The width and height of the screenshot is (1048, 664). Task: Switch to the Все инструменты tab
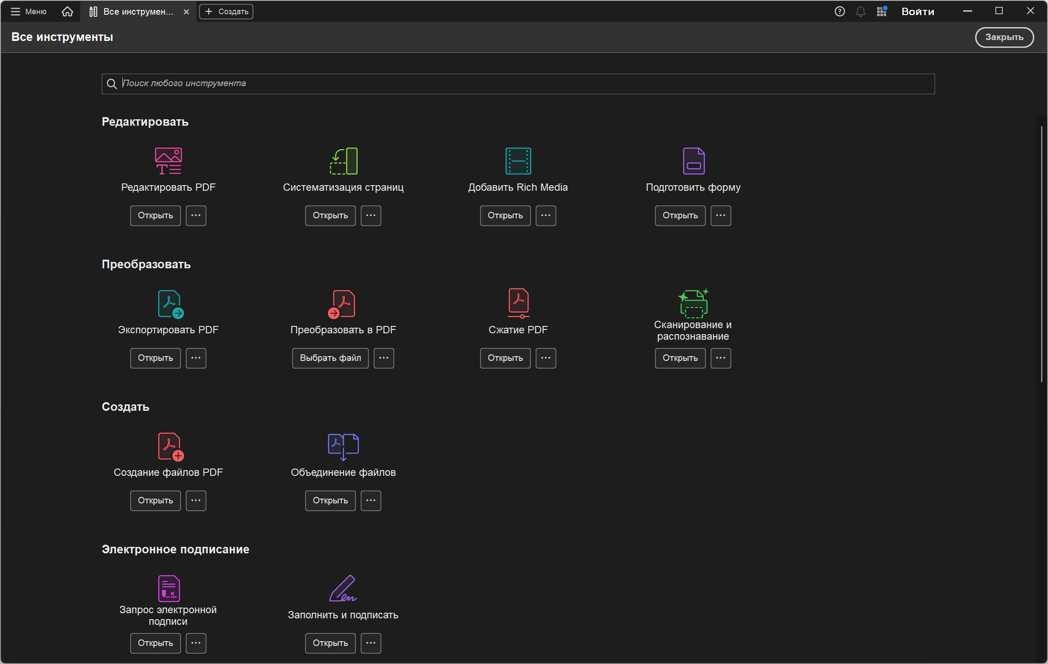pos(137,11)
